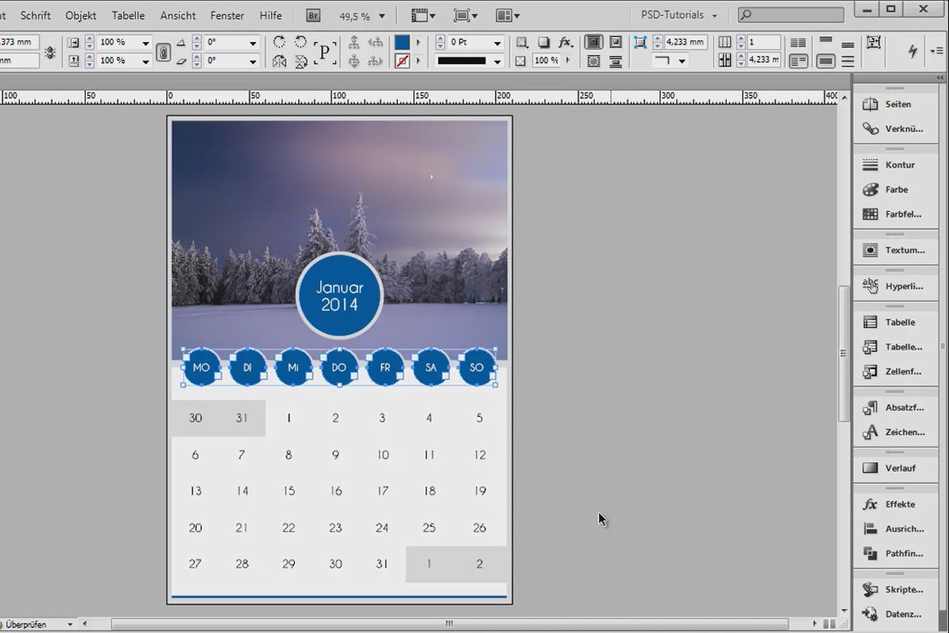
Task: Toggle the jump object text wrap
Action: [x=616, y=61]
